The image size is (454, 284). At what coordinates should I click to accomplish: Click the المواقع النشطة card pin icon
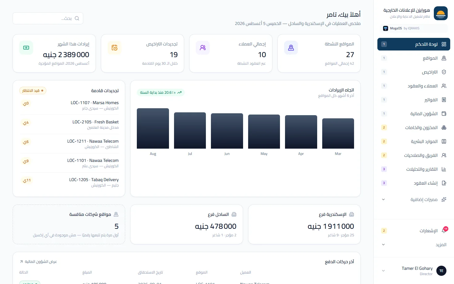(291, 48)
